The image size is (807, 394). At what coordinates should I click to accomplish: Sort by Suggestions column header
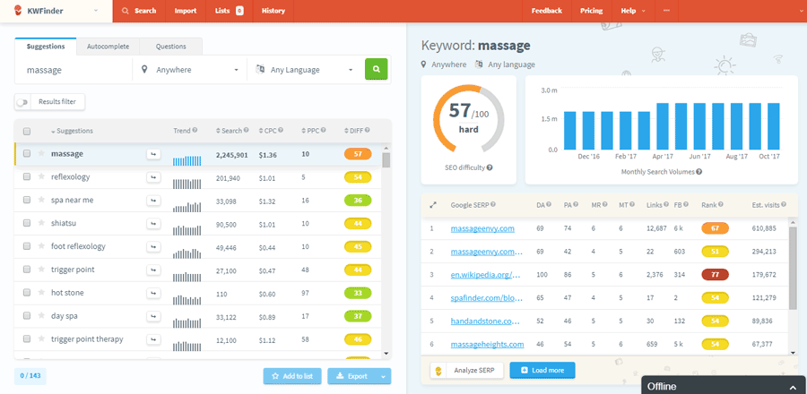(72, 131)
